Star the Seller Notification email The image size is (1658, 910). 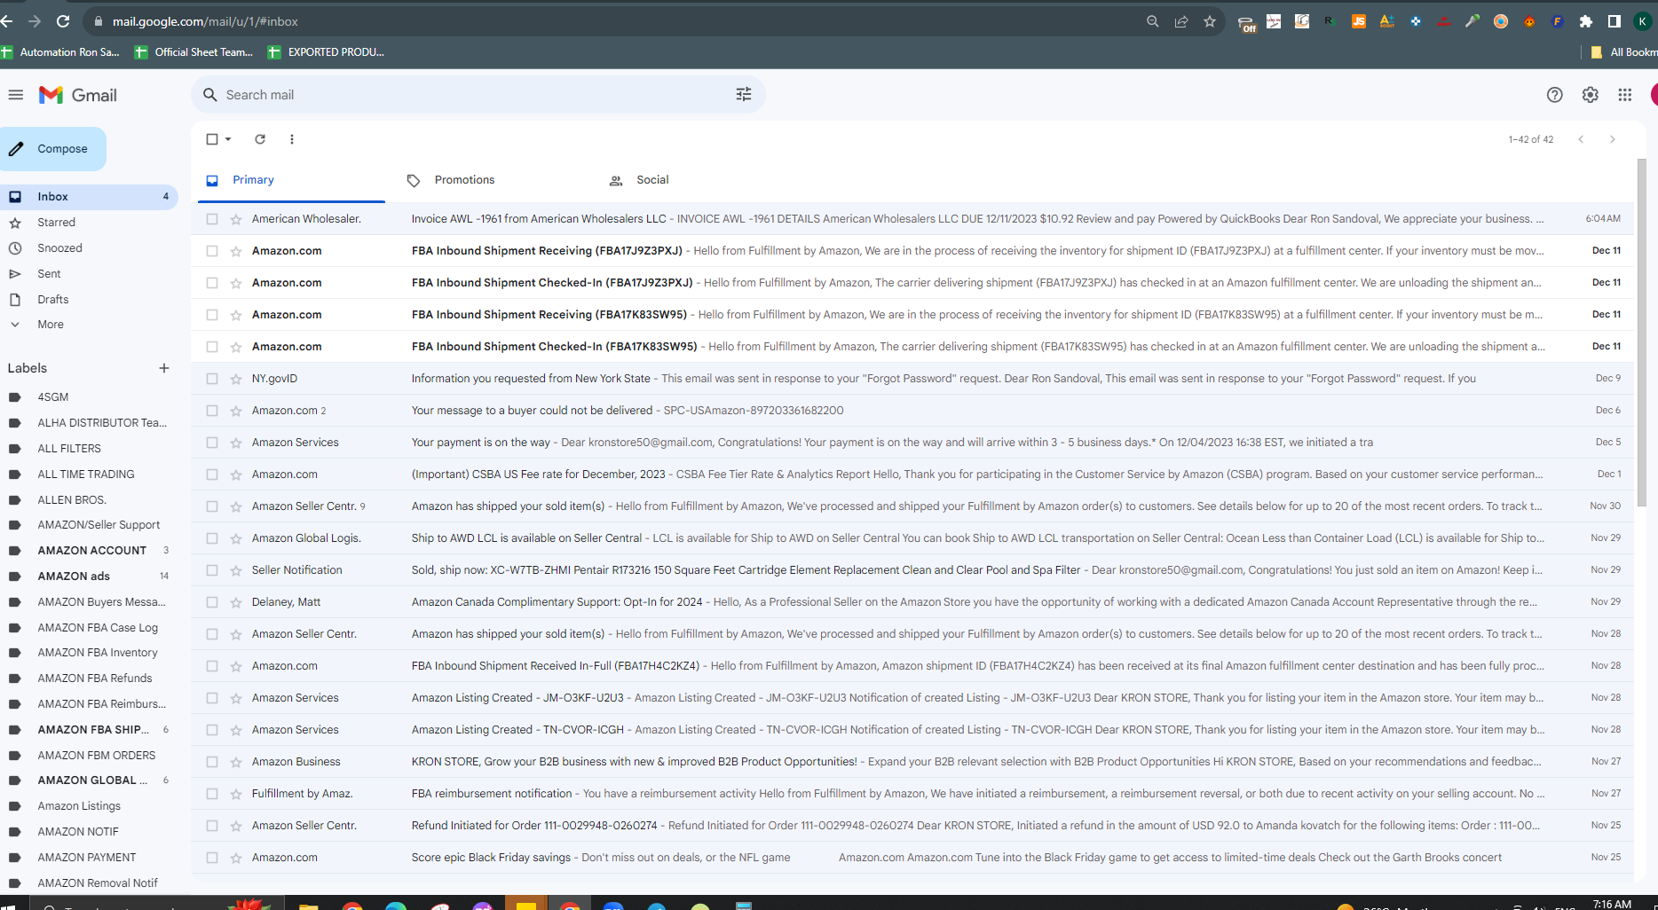click(236, 570)
